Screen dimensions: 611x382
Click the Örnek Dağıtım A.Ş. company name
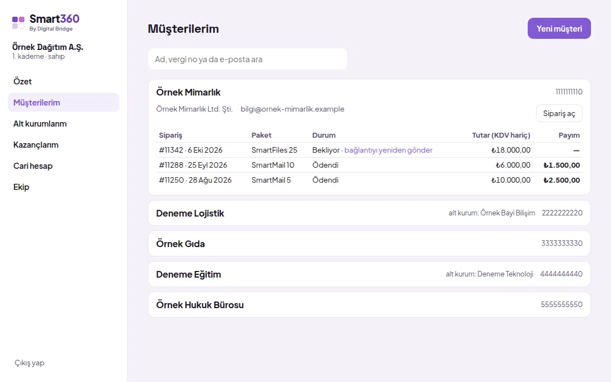point(48,47)
